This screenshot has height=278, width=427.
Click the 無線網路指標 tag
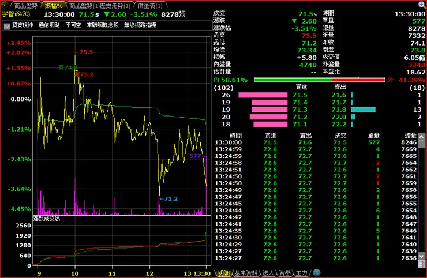pyautogui.click(x=140, y=25)
